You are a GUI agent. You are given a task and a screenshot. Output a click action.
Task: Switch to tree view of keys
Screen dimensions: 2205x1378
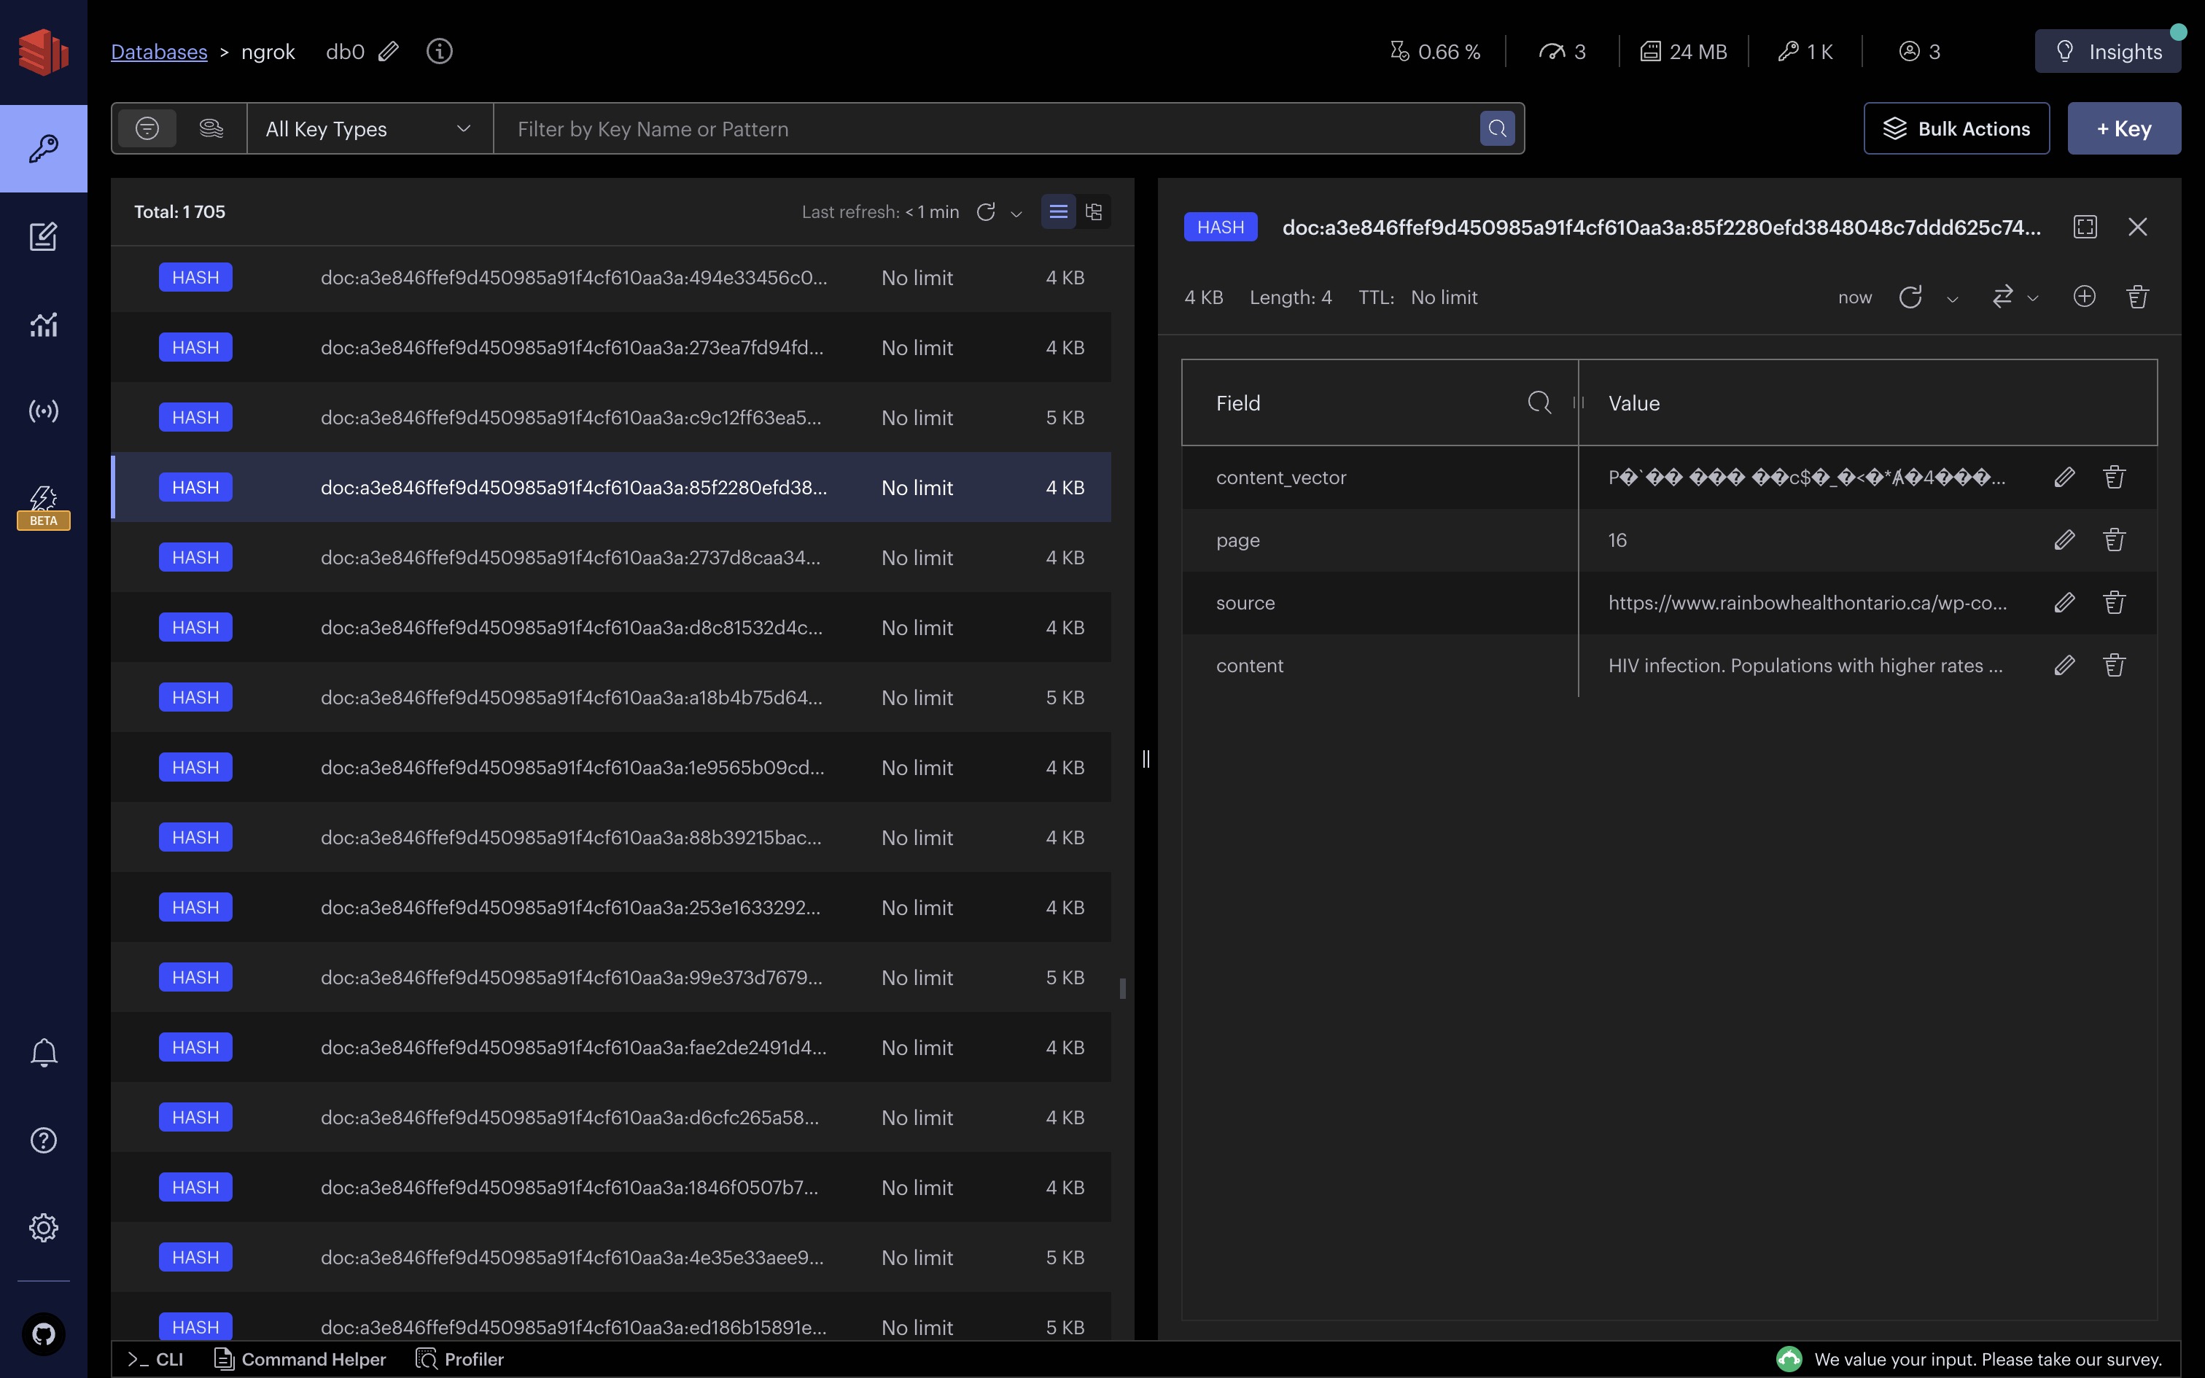coord(1094,212)
